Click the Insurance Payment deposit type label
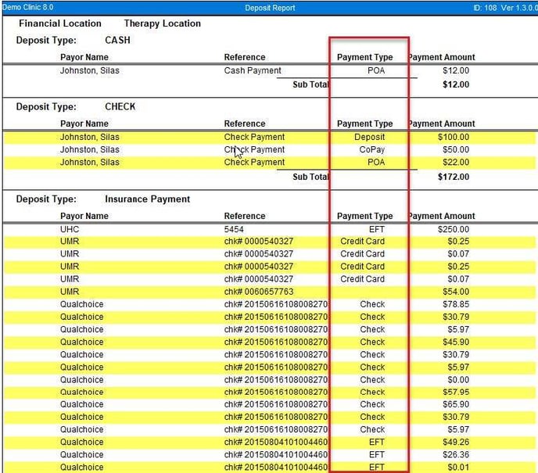538x473 pixels. [x=147, y=199]
